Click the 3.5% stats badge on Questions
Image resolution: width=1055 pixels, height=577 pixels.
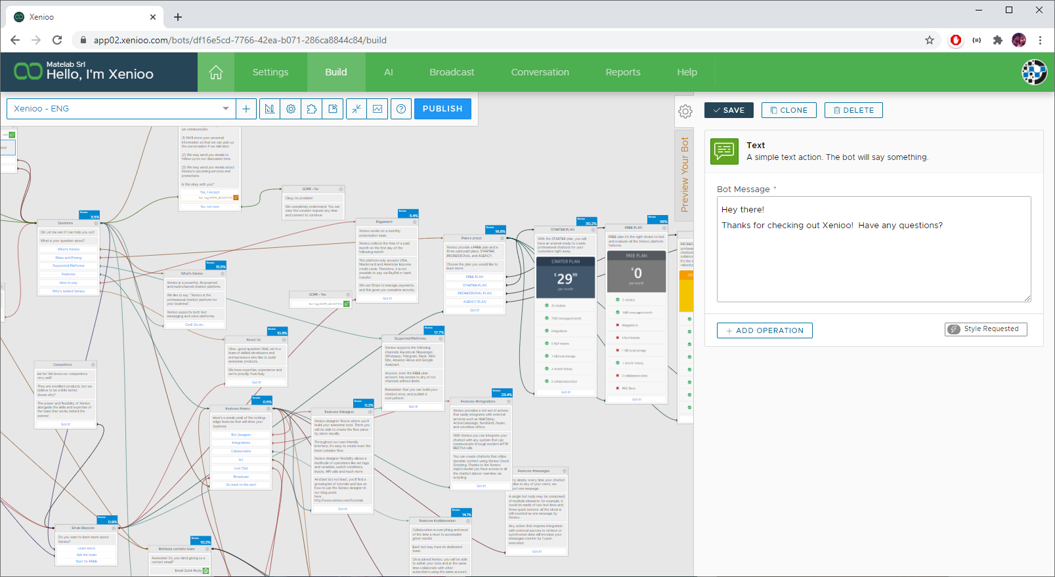pos(90,215)
